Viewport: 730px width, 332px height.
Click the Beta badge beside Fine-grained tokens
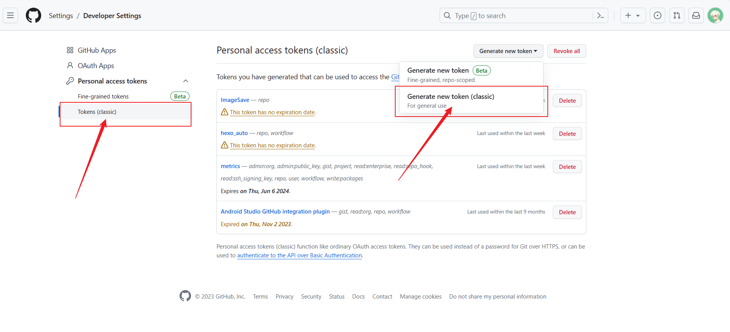pyautogui.click(x=180, y=96)
